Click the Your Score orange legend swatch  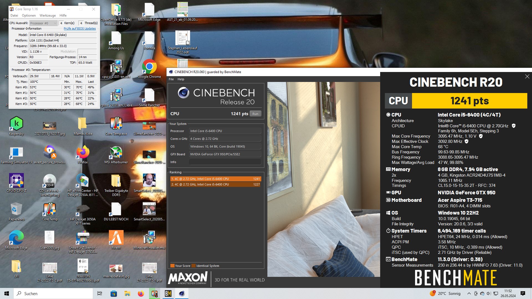[x=172, y=266]
